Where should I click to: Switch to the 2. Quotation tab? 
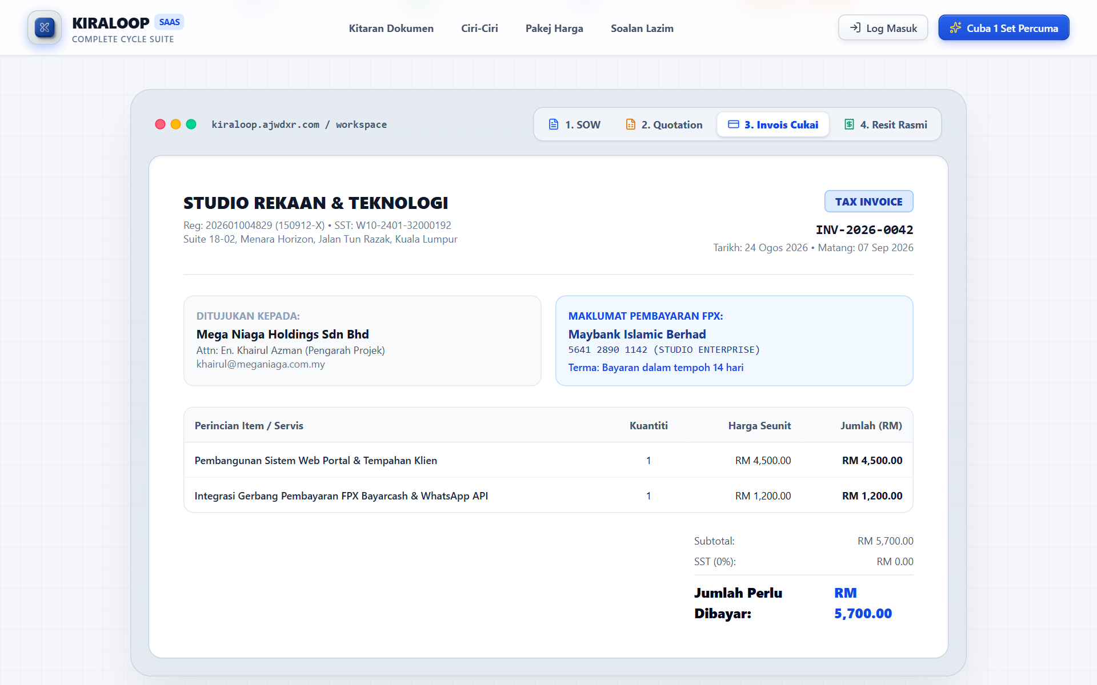[664, 124]
